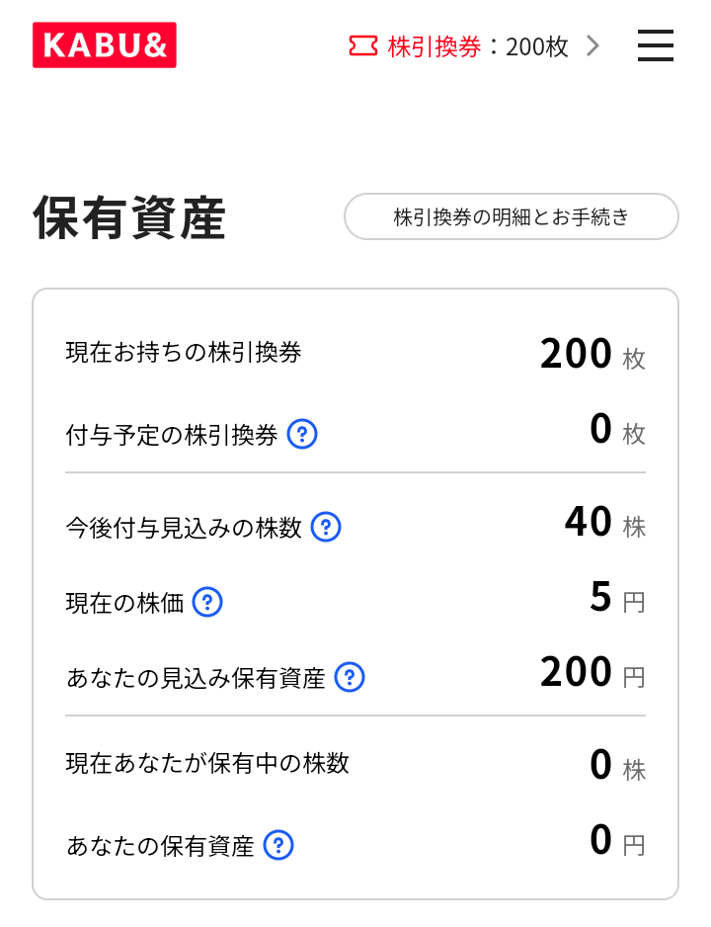Click the 200 円 expected assets value
The width and height of the screenshot is (711, 927).
[592, 673]
